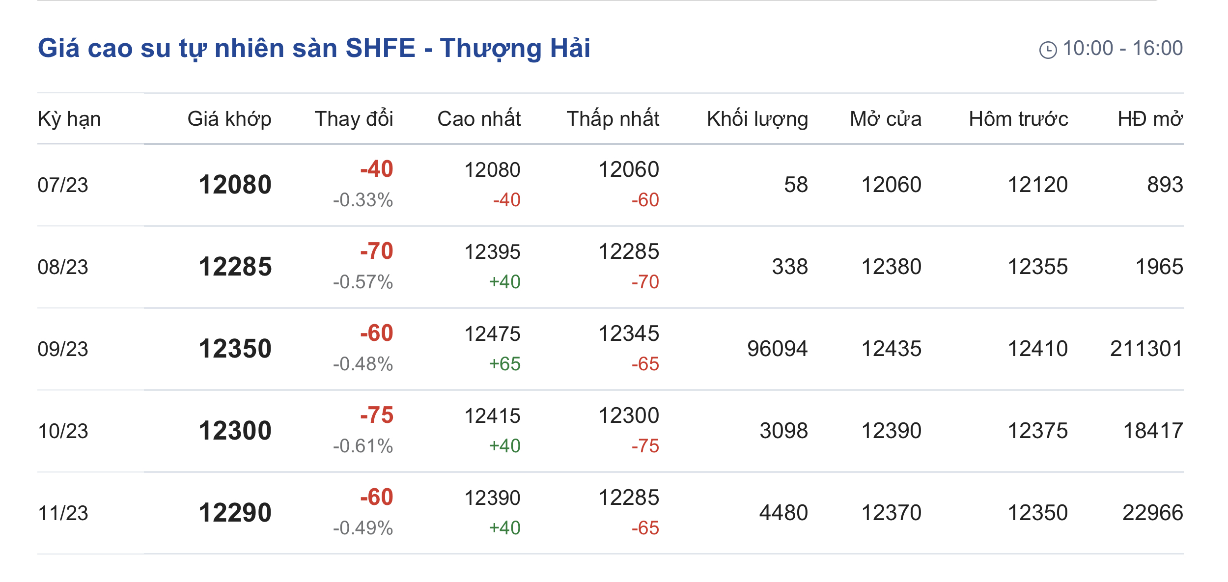This screenshot has width=1228, height=582.
Task: Click the -0.61% change for 10/23
Action: coord(363,446)
